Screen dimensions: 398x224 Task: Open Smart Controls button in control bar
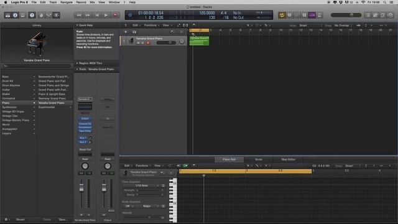coord(41,15)
